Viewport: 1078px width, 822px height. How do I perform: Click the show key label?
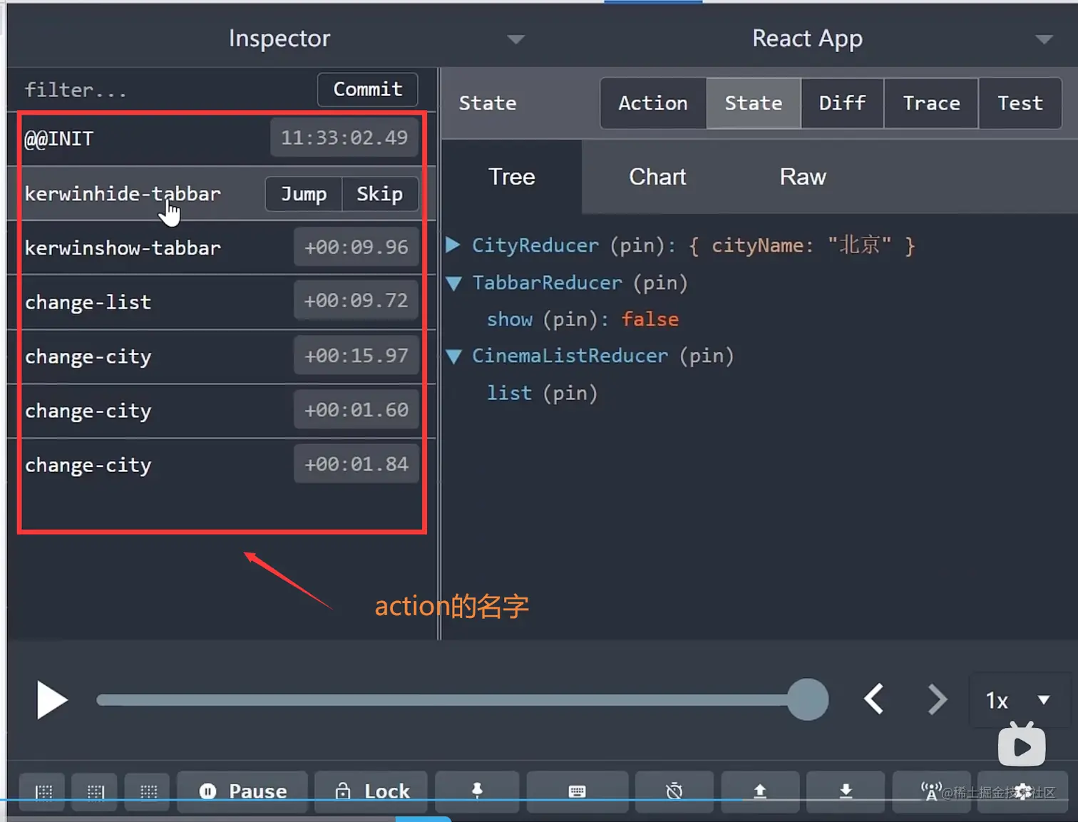pyautogui.click(x=510, y=319)
